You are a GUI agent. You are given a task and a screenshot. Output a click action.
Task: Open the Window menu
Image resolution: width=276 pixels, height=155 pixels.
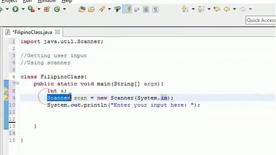[47, 1]
